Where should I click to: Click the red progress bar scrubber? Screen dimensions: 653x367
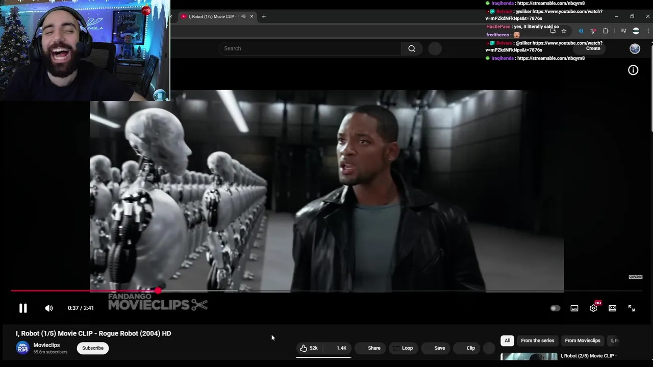[x=158, y=291]
